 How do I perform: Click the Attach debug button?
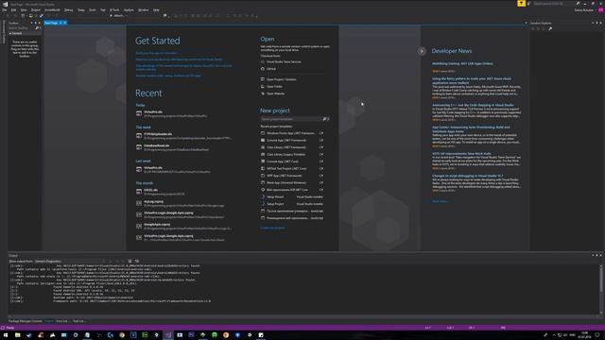point(116,16)
